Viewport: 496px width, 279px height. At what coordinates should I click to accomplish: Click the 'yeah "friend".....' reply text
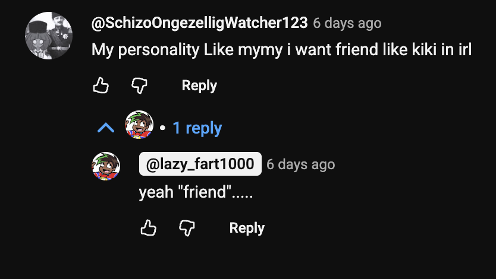pos(196,192)
